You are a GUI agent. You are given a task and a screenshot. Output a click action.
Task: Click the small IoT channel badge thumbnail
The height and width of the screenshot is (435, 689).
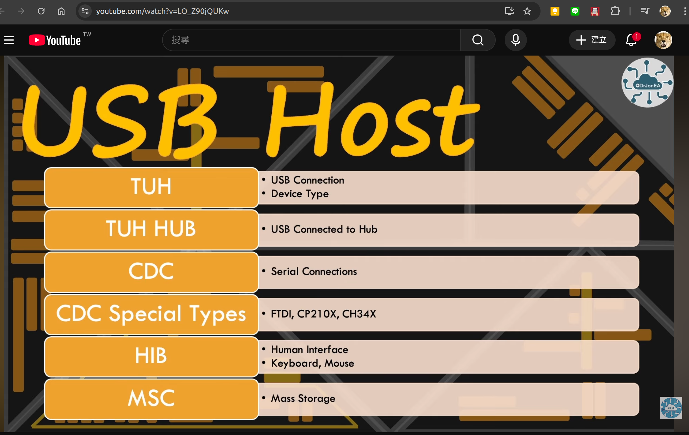pos(671,407)
